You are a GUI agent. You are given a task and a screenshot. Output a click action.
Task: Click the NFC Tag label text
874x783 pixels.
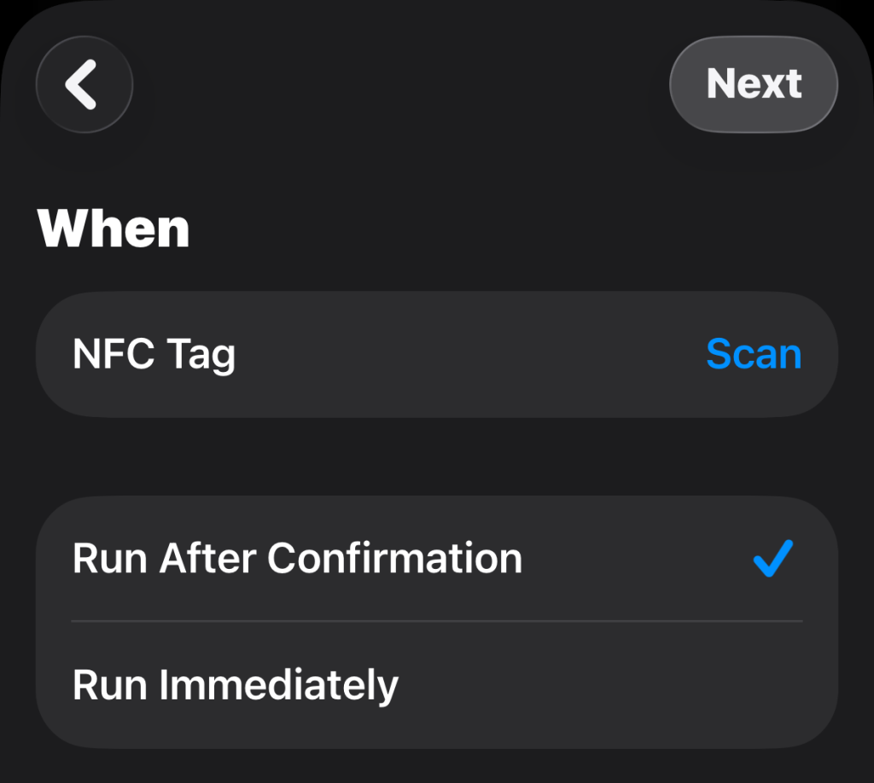tap(154, 354)
